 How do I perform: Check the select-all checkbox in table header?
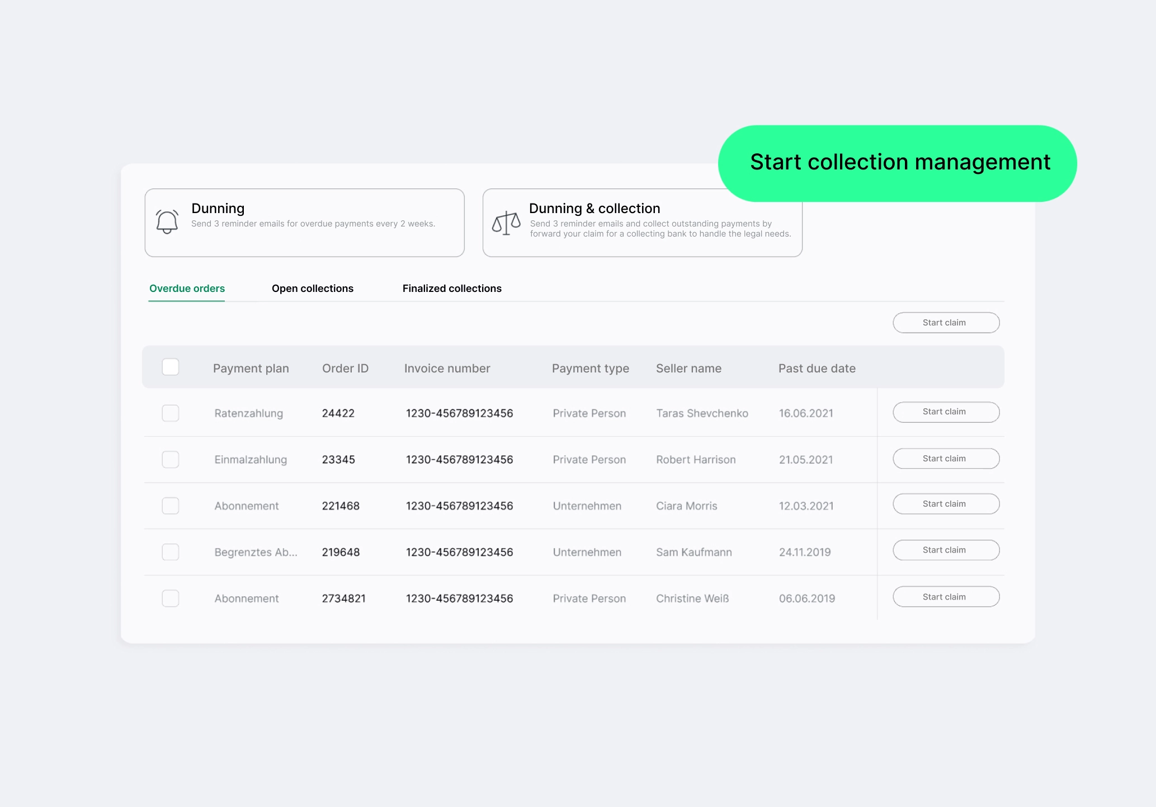170,367
